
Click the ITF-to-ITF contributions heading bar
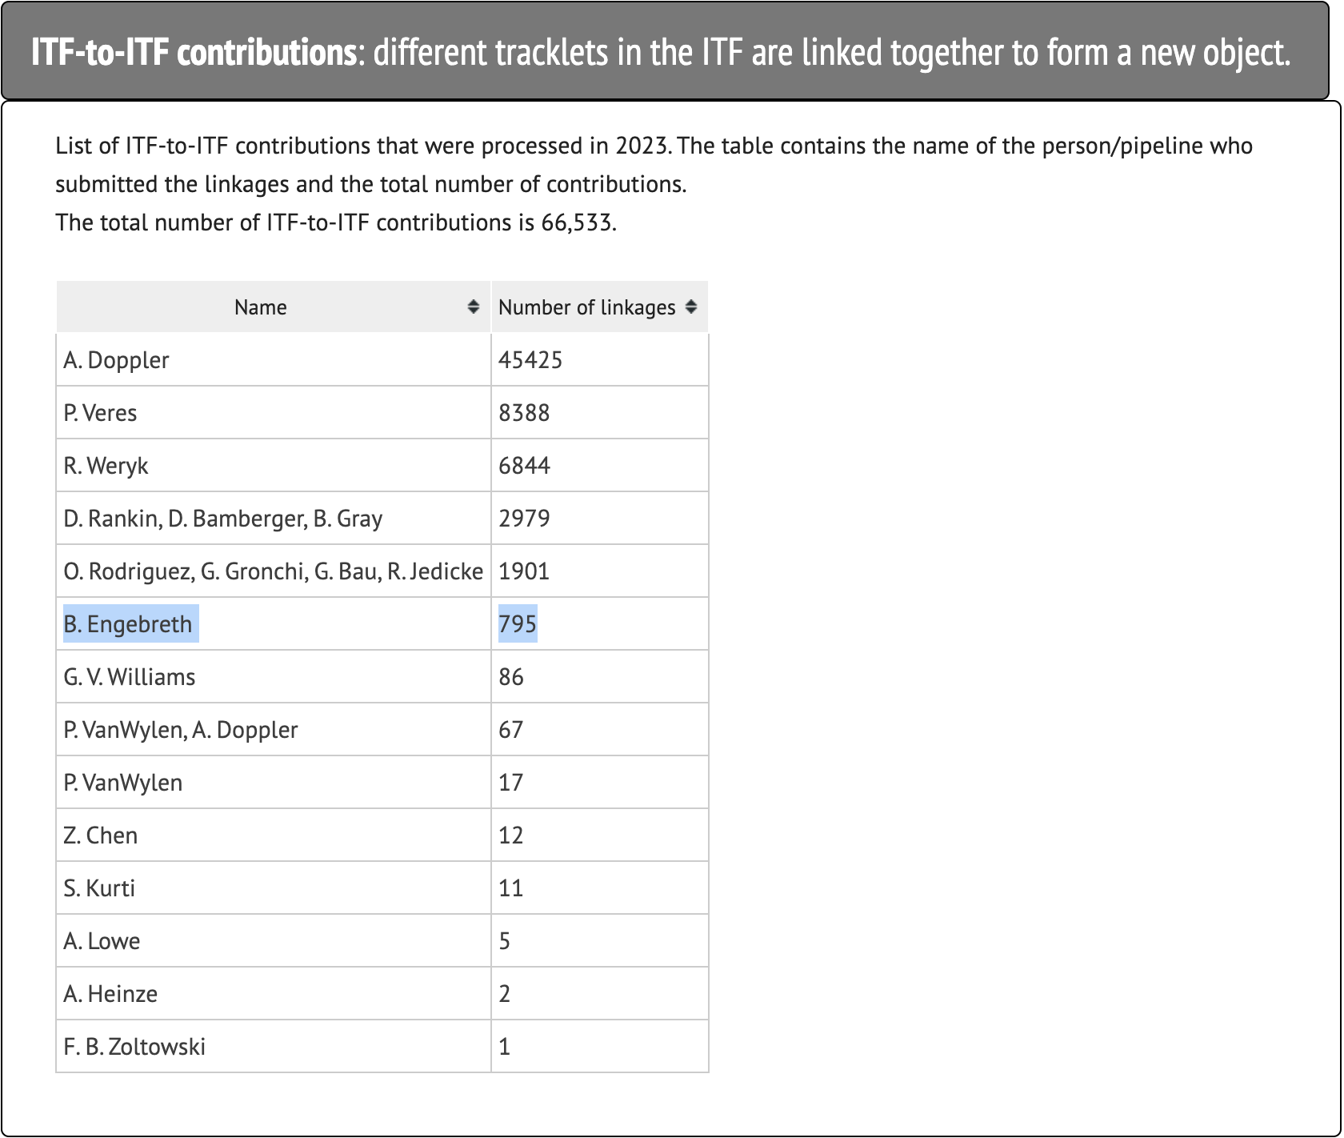coord(664,52)
